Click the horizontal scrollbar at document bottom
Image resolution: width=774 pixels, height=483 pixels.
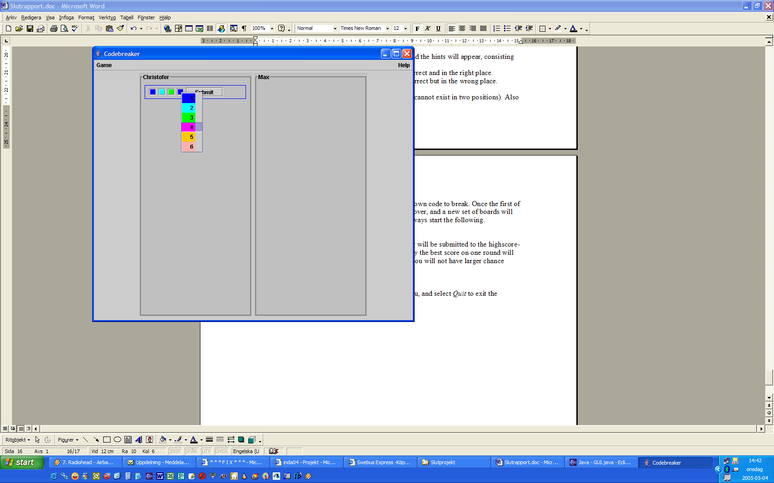[x=396, y=429]
